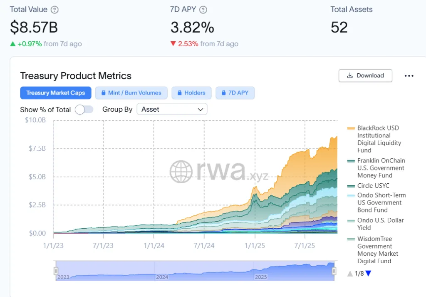Open the Group By Asset dropdown
This screenshot has height=297, width=426.
(172, 109)
